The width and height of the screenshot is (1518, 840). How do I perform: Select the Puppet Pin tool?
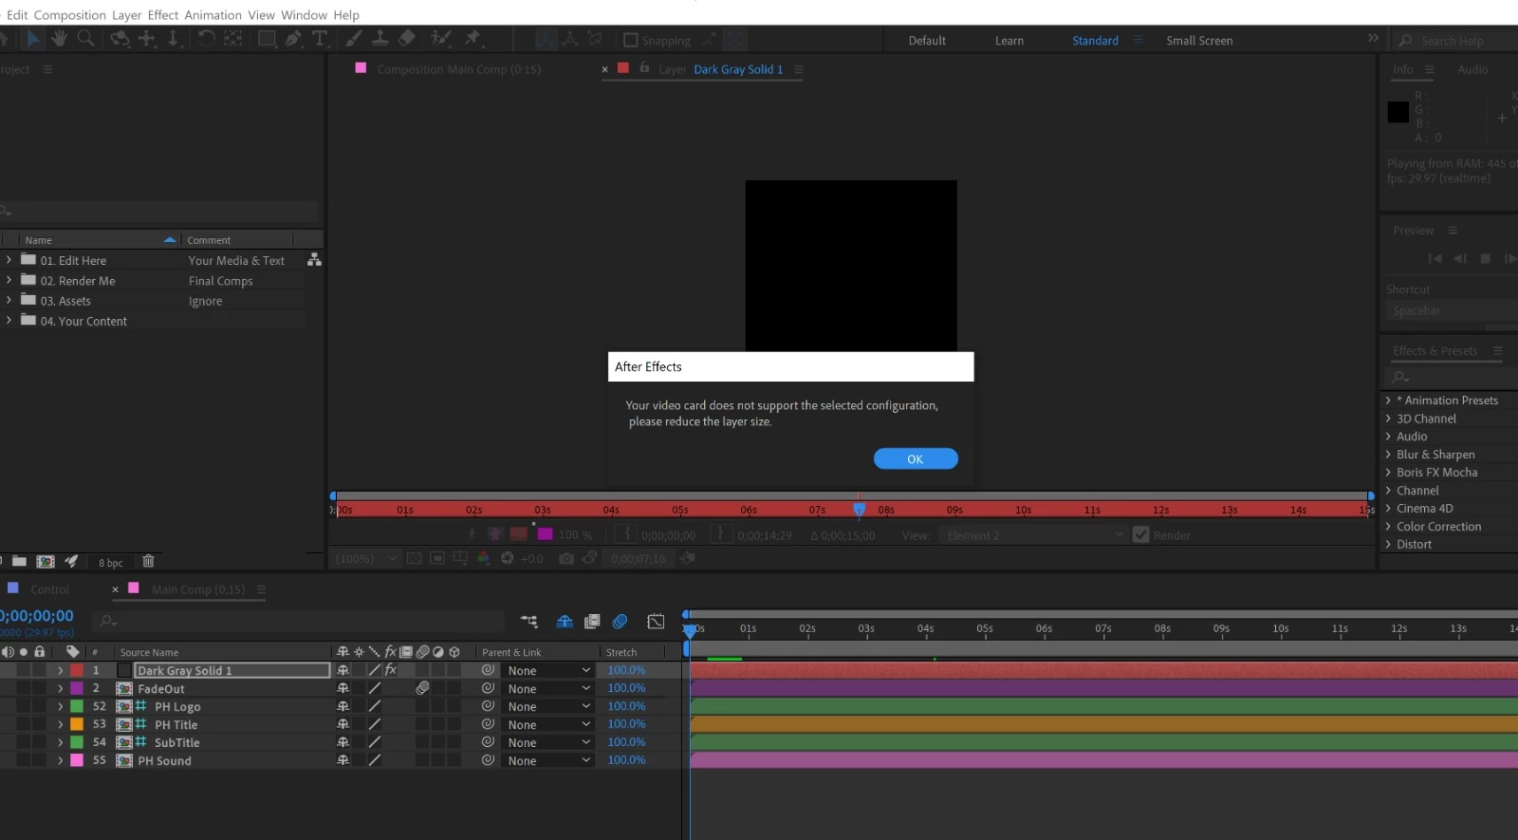(472, 39)
